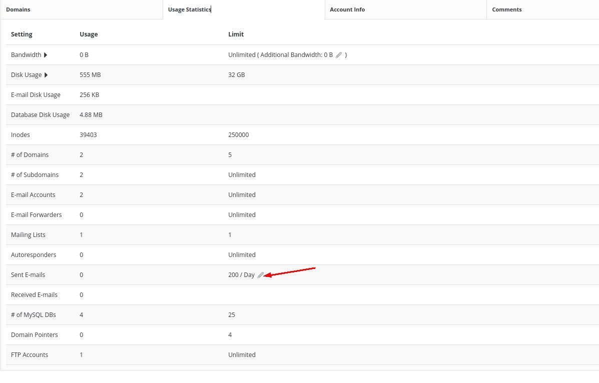Click the Database Disk Usage label
This screenshot has height=383, width=599.
tap(40, 115)
